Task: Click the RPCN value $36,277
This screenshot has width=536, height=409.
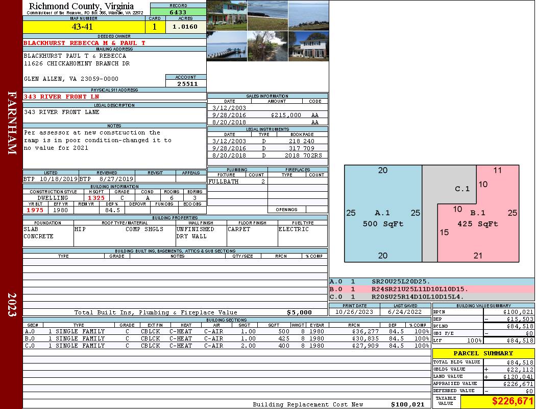Action: click(366, 331)
